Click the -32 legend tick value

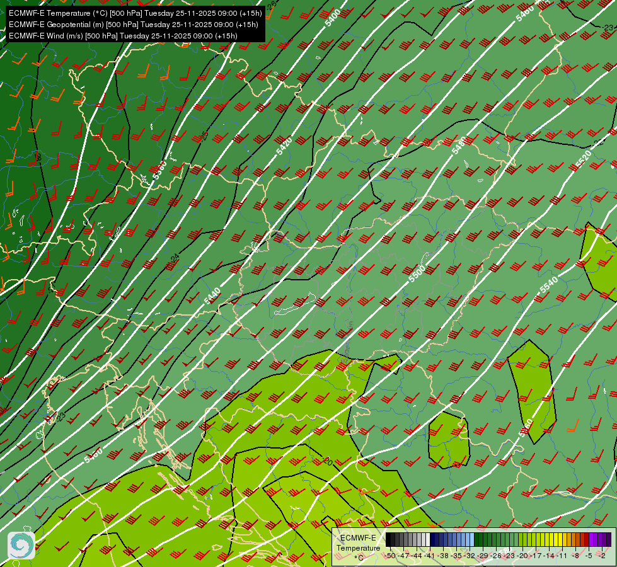(470, 556)
